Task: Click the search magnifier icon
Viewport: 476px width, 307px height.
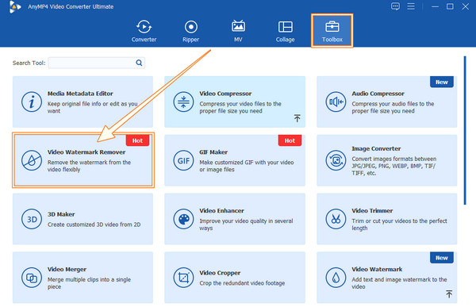Action: [139, 63]
